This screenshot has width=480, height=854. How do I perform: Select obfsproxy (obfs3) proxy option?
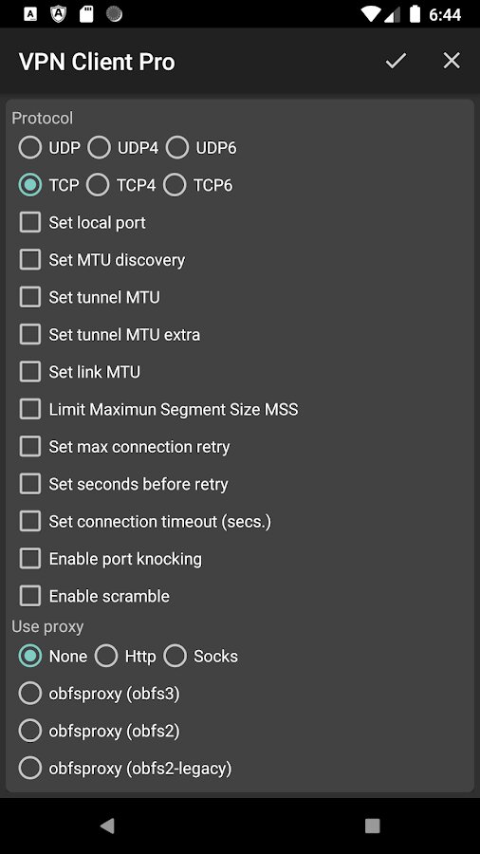(x=99, y=694)
